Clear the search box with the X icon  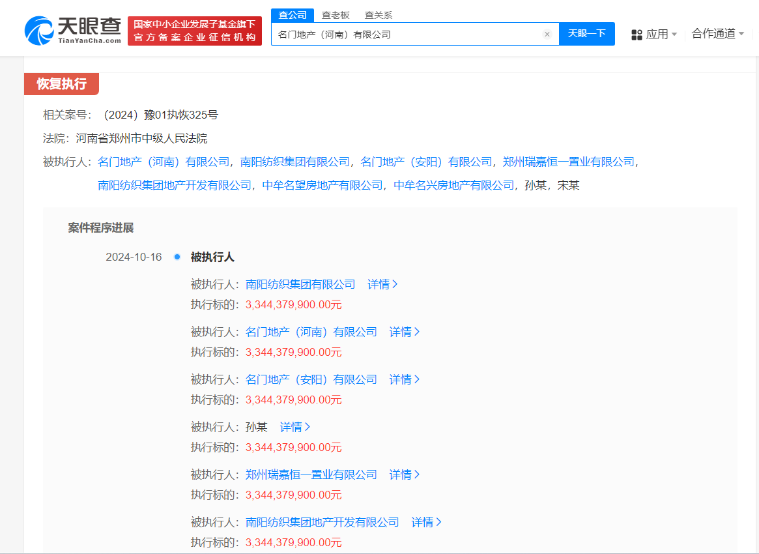547,34
